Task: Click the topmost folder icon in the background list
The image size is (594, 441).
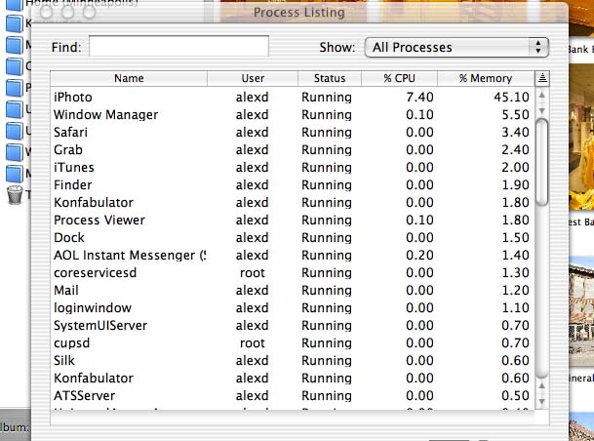Action: point(15,5)
